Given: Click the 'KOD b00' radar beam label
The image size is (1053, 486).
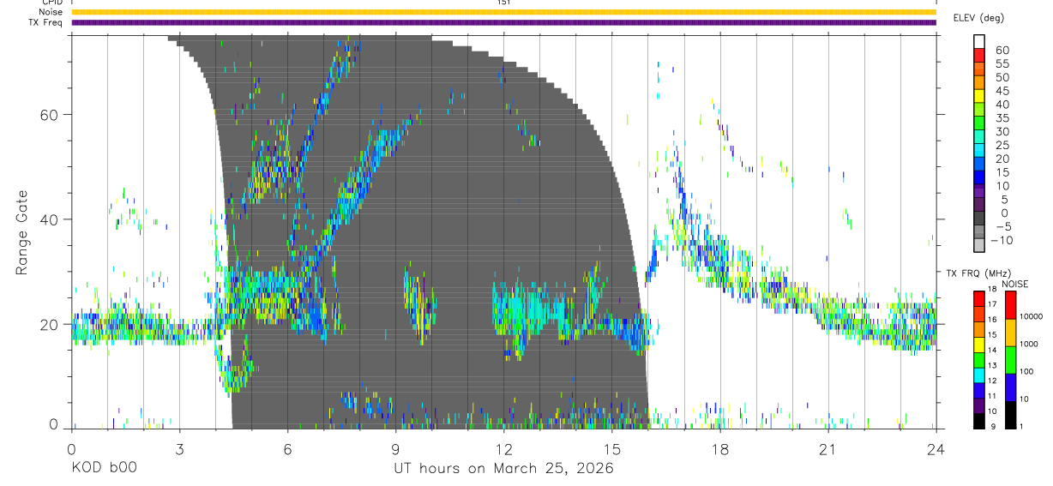Looking at the screenshot, I should 104,469.
